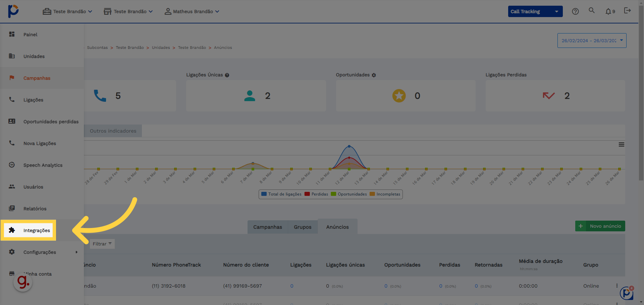Open Nova Ligações phone icon
The image size is (644, 305).
pyautogui.click(x=12, y=143)
